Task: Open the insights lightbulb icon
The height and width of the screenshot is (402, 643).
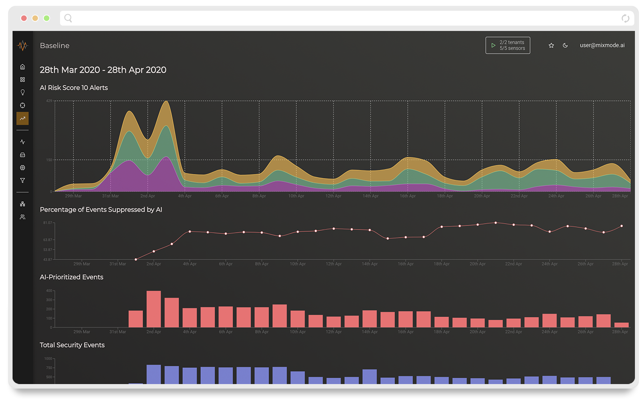Action: click(x=22, y=92)
